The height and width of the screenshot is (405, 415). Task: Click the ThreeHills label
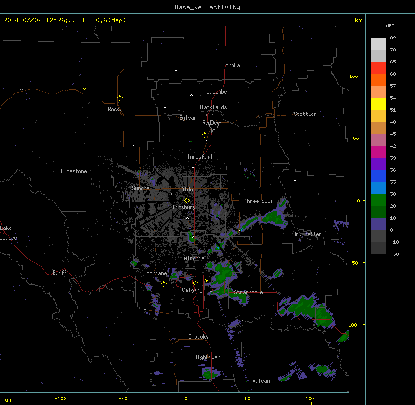(259, 201)
